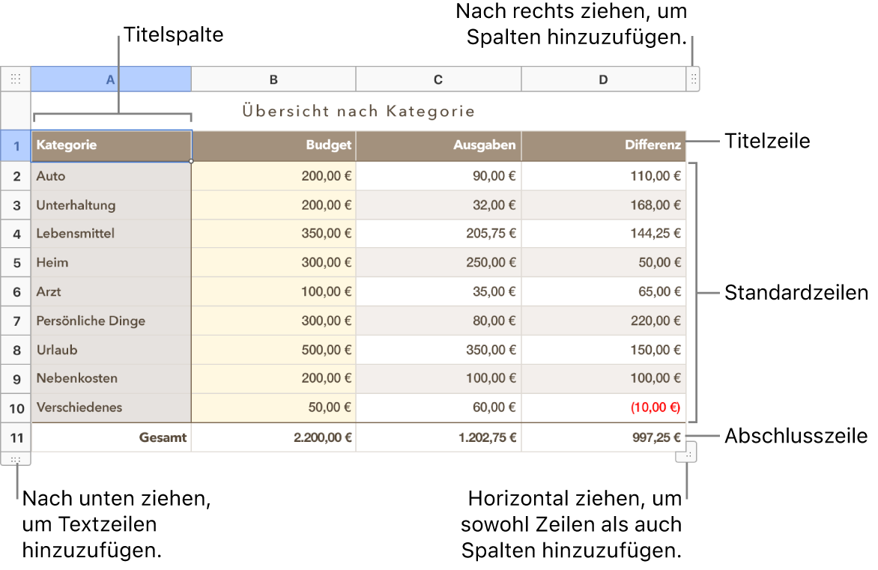Select row 1 by clicking its row number

(x=16, y=145)
